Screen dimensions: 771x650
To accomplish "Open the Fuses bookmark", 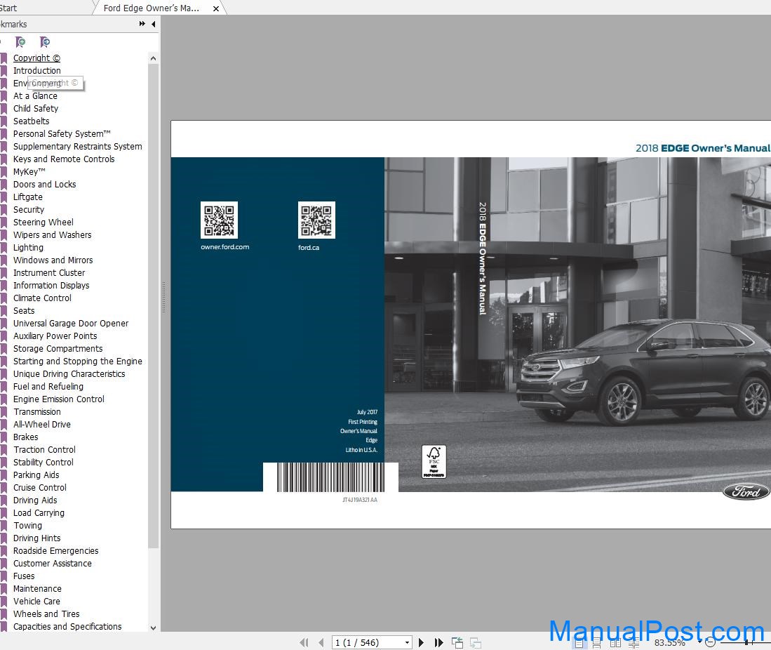I will tap(24, 576).
